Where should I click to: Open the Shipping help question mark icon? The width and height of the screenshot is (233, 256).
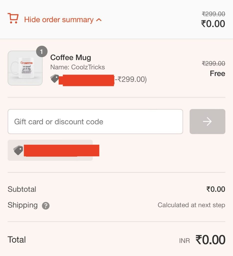point(46,206)
